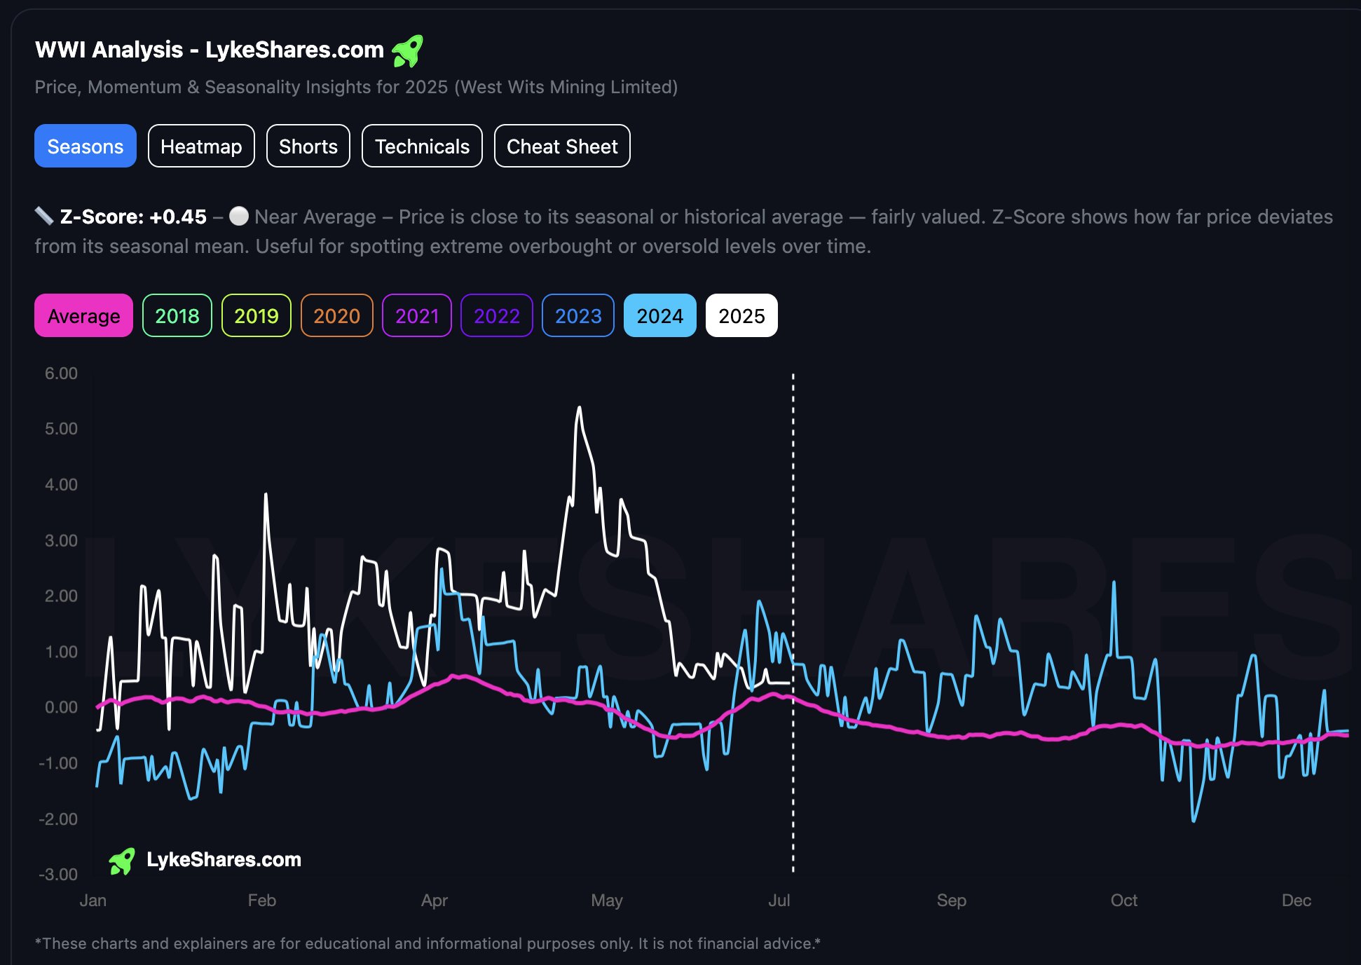Click the -1.00 y-axis label
The width and height of the screenshot is (1361, 965).
(x=58, y=763)
